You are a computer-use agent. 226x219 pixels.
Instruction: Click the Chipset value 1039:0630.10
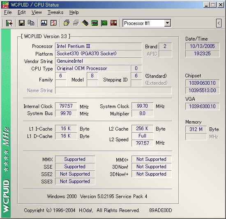[x=202, y=83]
